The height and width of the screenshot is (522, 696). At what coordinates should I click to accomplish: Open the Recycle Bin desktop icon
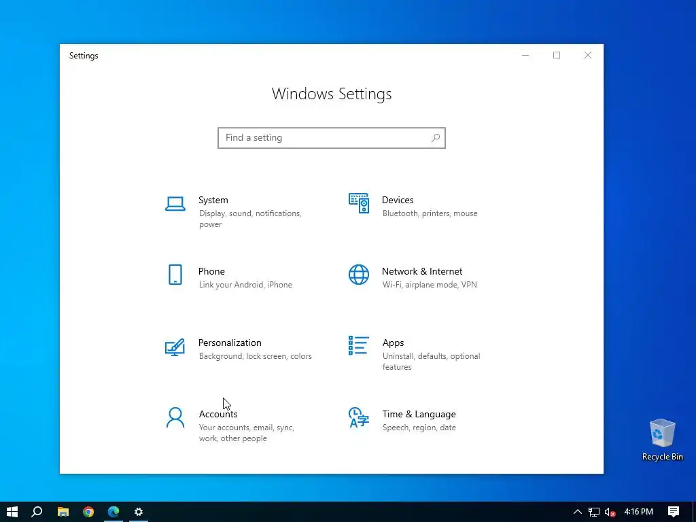point(662,440)
